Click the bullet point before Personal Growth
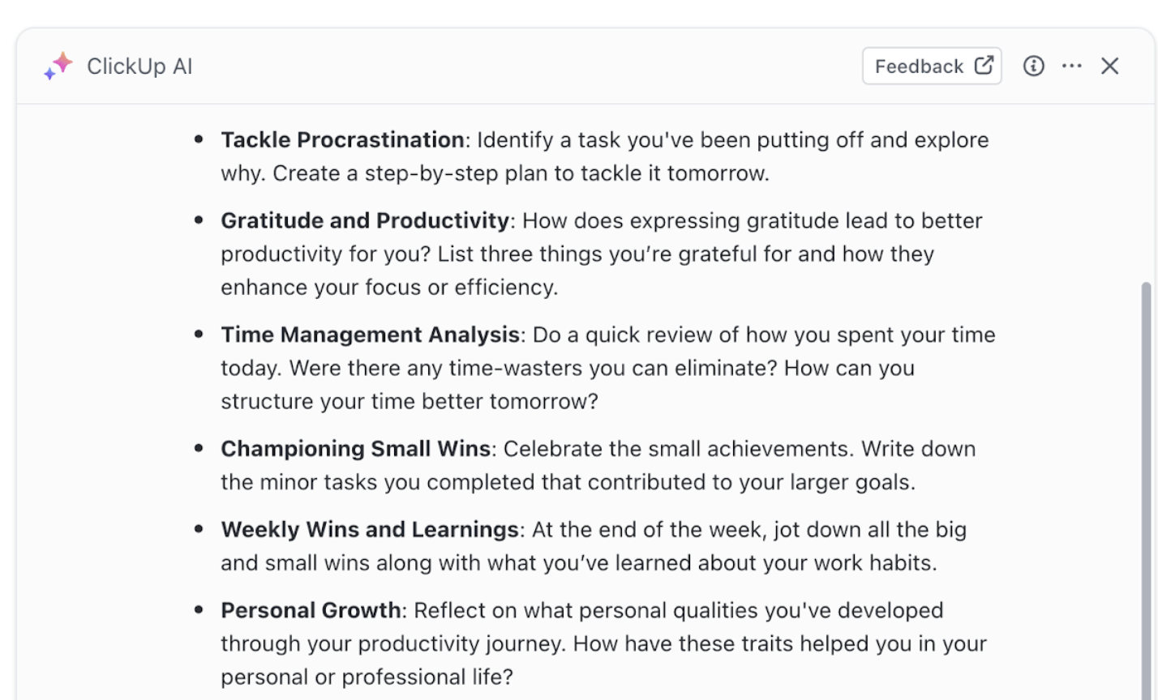This screenshot has width=1158, height=700. pyautogui.click(x=199, y=610)
